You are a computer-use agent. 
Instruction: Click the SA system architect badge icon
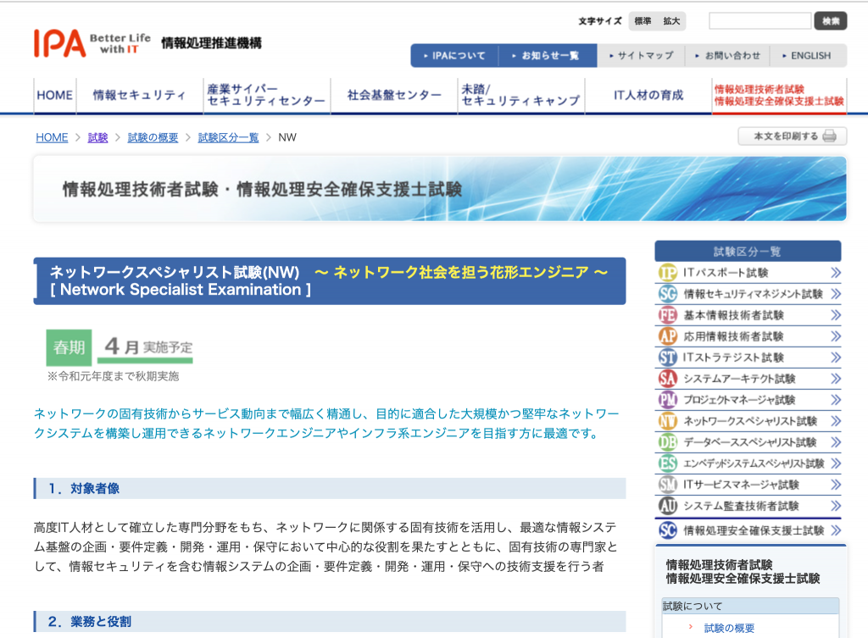668,379
